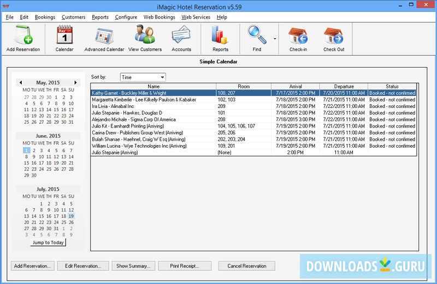Image resolution: width=437 pixels, height=284 pixels.
Task: Go to next month in calendar
Action: click(x=76, y=83)
